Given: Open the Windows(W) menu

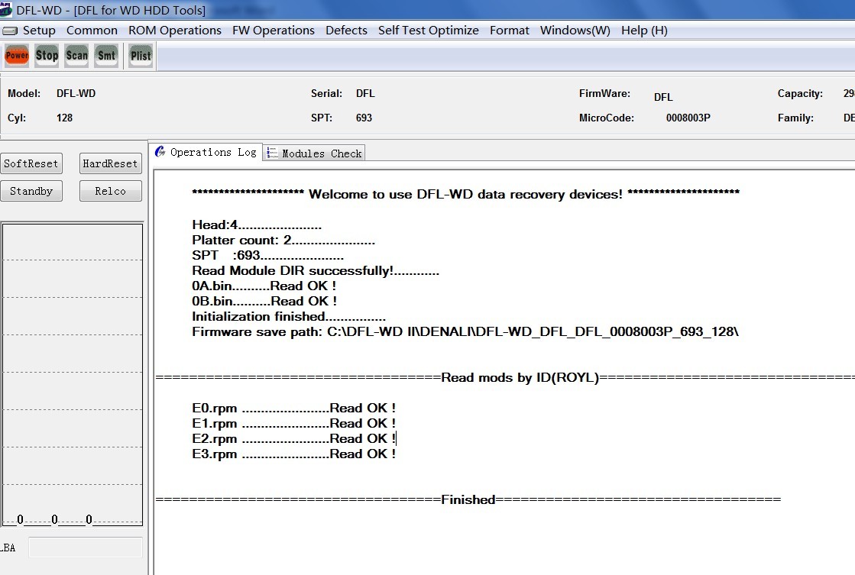Looking at the screenshot, I should [x=575, y=31].
